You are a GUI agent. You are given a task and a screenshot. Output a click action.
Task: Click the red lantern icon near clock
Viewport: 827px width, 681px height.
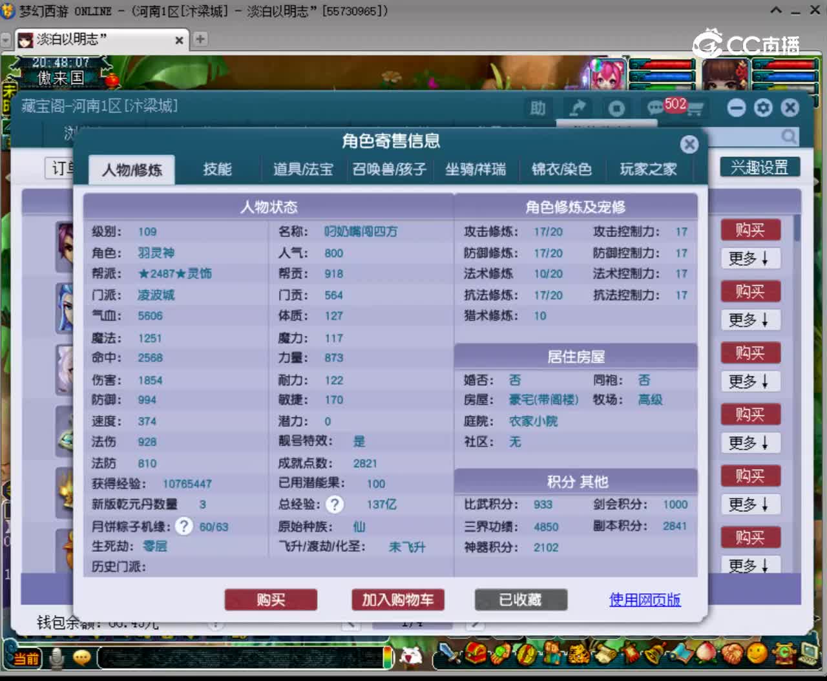point(111,80)
